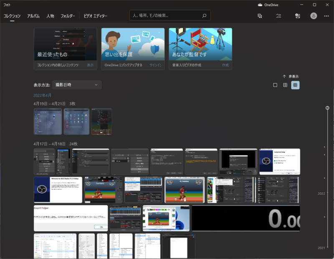The height and width of the screenshot is (259, 334).
Task: Open the OBS black preview window thumbnail
Action: [238, 162]
